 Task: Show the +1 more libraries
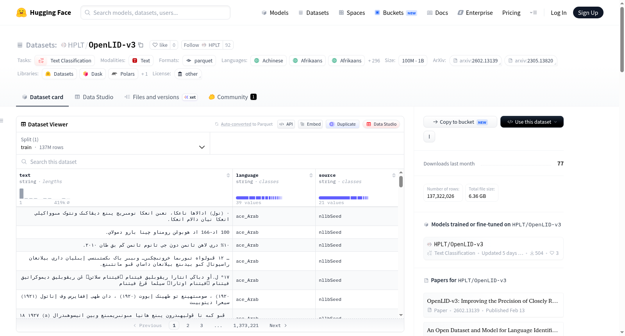pos(145,74)
